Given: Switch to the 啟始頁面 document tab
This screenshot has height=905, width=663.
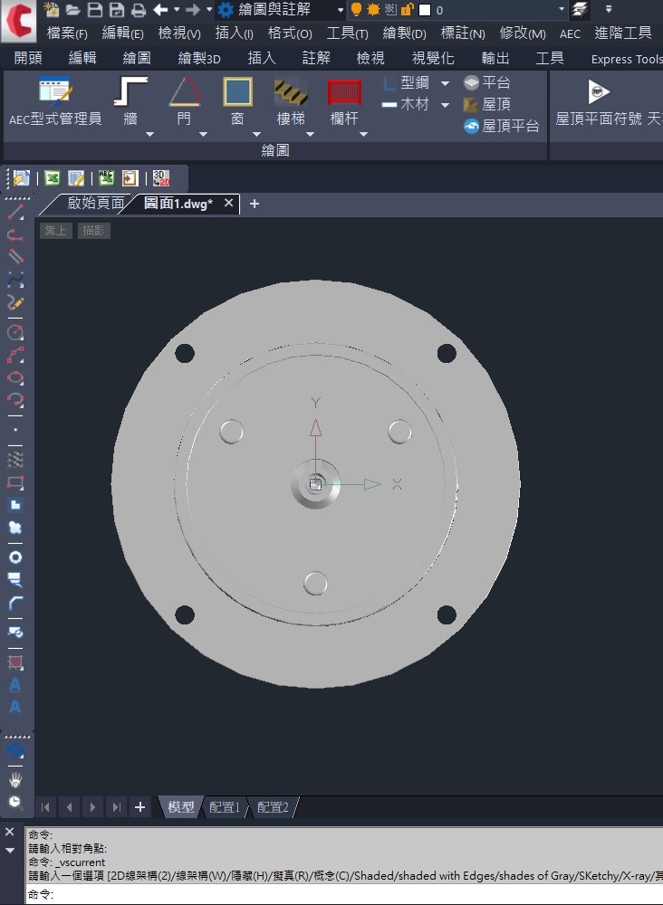Looking at the screenshot, I should click(95, 203).
